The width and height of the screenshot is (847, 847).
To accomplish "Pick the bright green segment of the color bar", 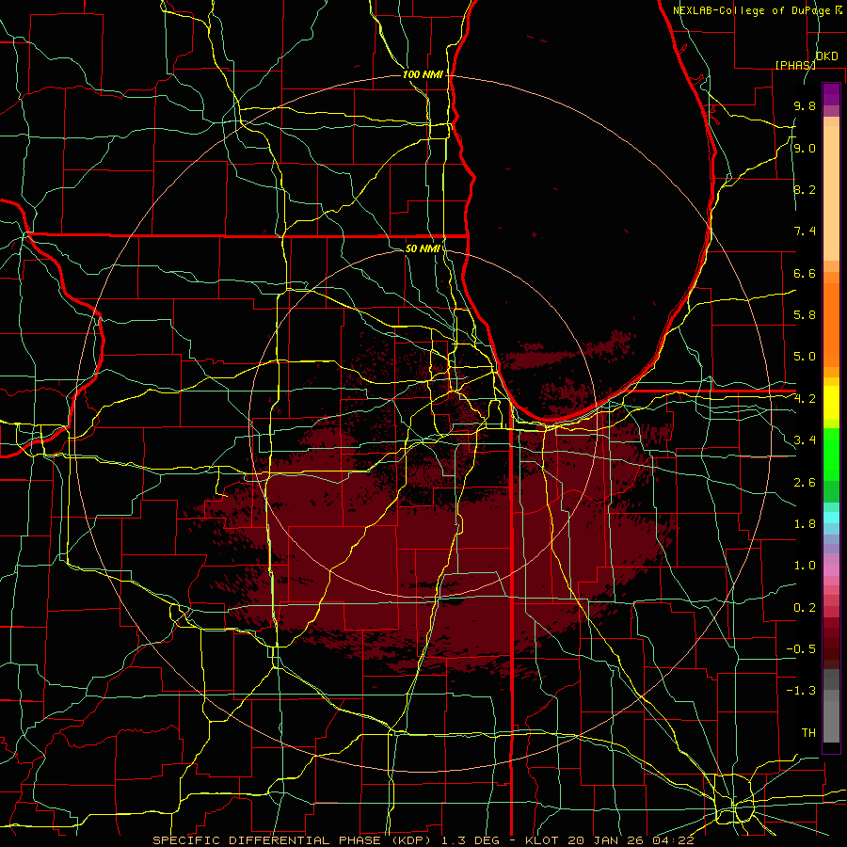I will [831, 455].
